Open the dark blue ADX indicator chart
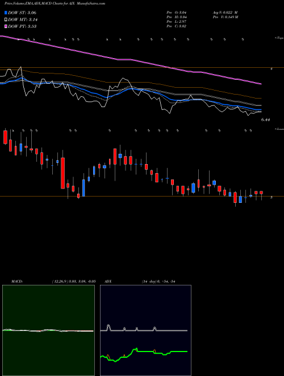This screenshot has width=284, height=376. 145,330
